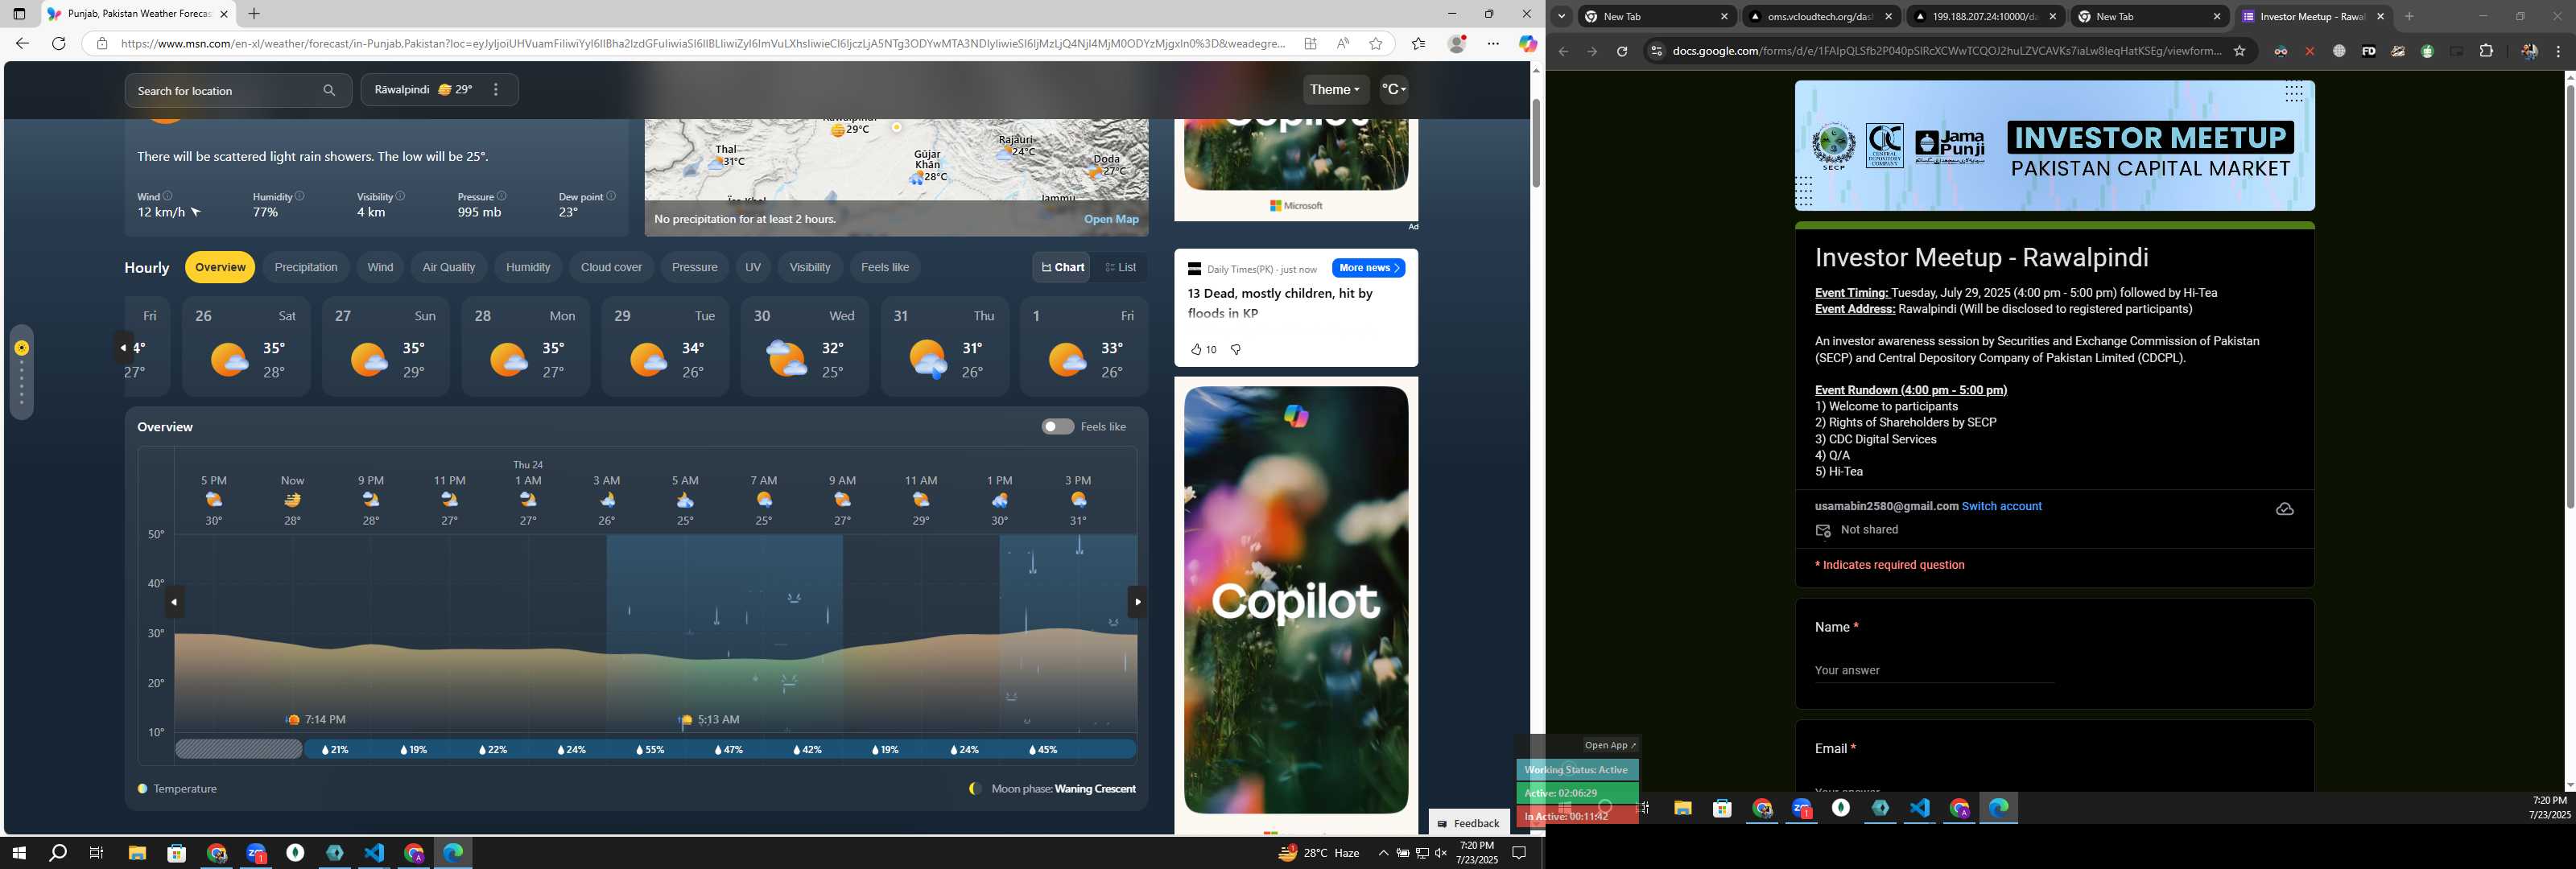2576x869 pixels.
Task: Click the Edge tab actions icon
Action: click(19, 14)
